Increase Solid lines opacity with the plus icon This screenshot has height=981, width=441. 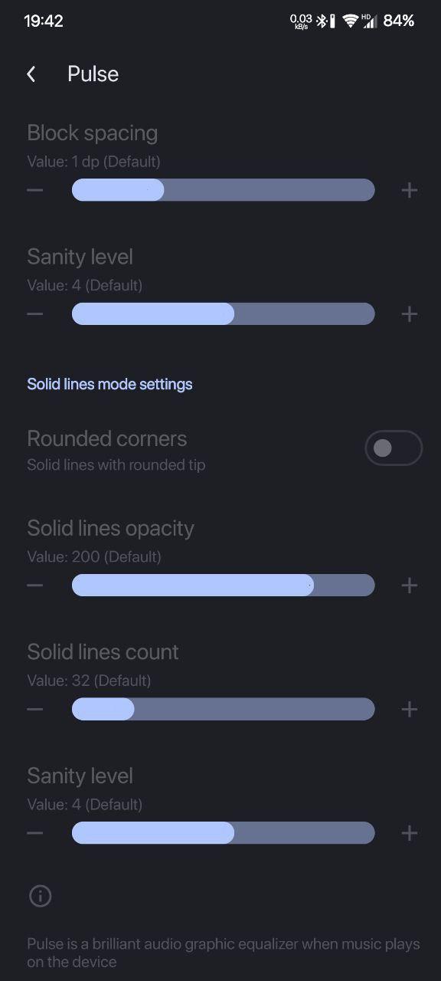tap(410, 586)
